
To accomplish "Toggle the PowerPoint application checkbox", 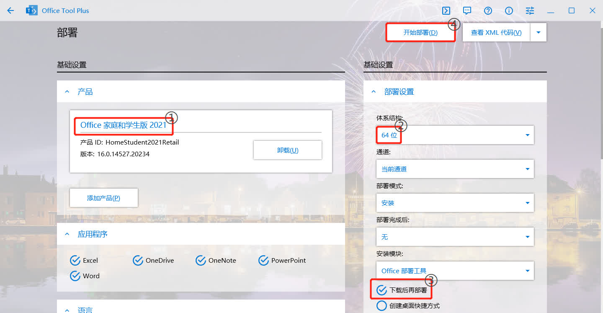I will (264, 261).
